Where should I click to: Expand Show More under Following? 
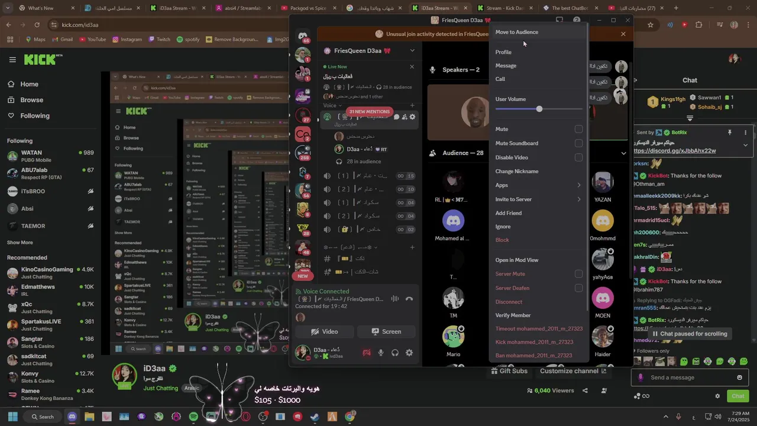click(x=20, y=243)
